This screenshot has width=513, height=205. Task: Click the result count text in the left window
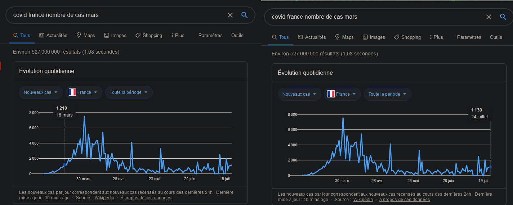pyautogui.click(x=66, y=52)
